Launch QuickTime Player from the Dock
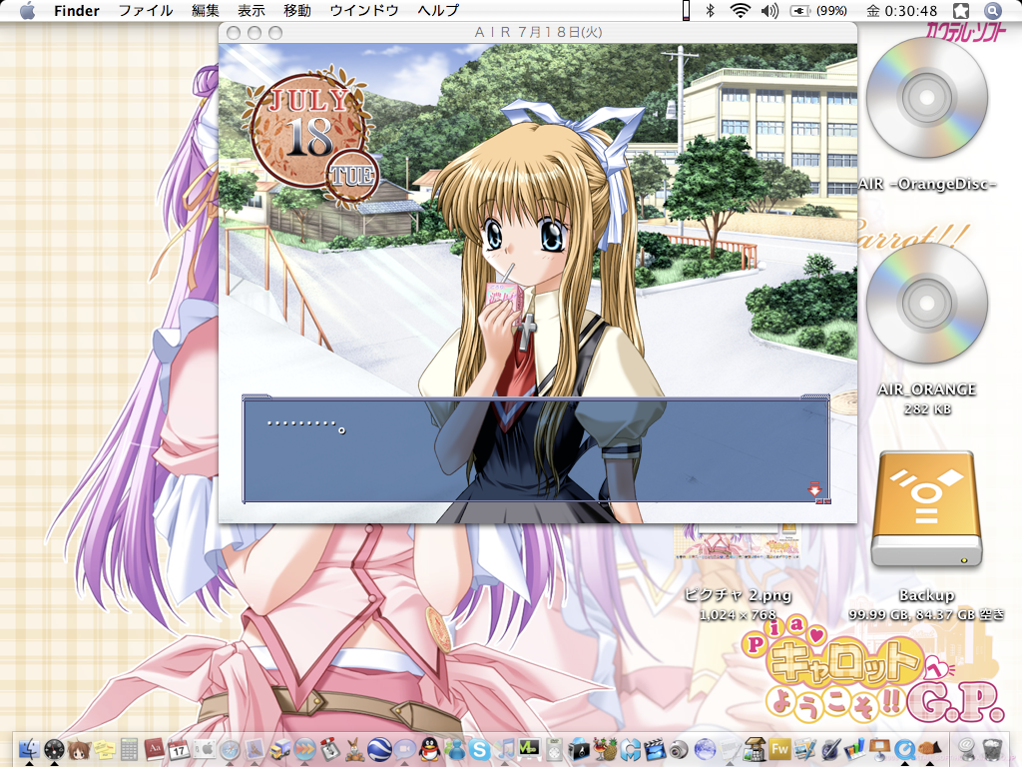Screen dimensions: 1022x767 [x=904, y=749]
